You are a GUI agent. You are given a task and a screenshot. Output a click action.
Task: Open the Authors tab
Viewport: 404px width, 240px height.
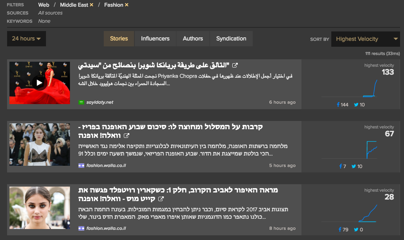[x=193, y=38]
